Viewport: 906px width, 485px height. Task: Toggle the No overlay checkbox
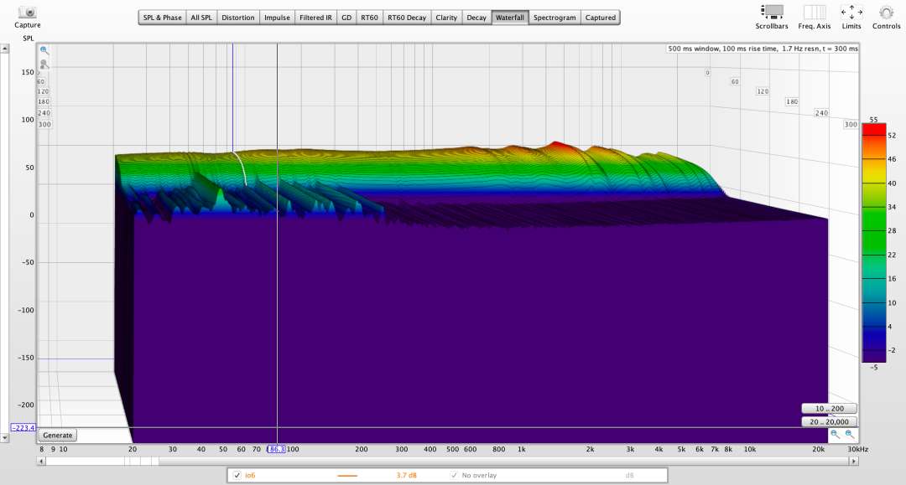click(455, 476)
